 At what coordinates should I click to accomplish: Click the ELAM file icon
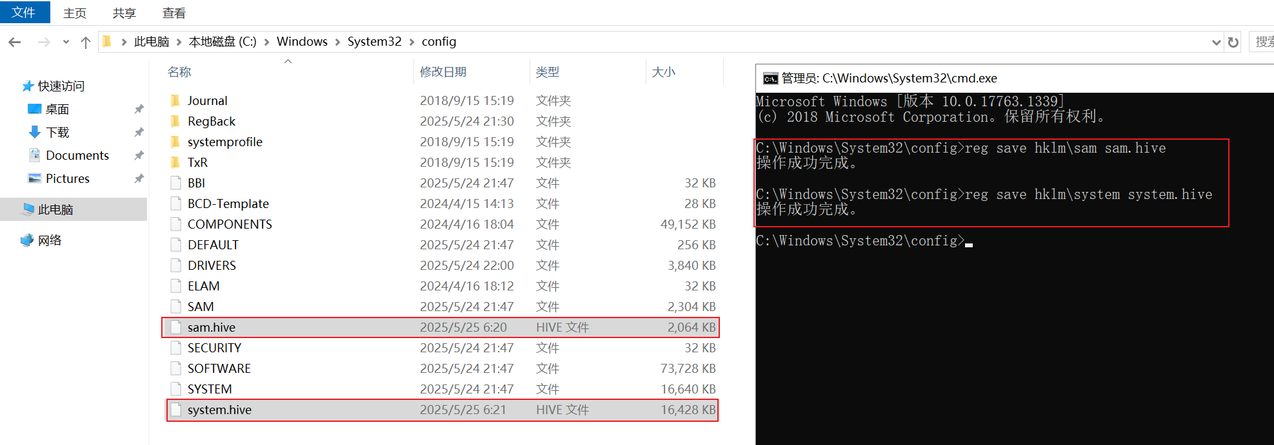[x=175, y=286]
